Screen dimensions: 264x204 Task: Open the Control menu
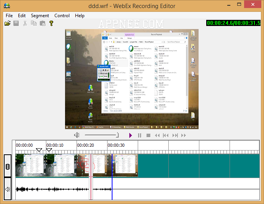62,16
